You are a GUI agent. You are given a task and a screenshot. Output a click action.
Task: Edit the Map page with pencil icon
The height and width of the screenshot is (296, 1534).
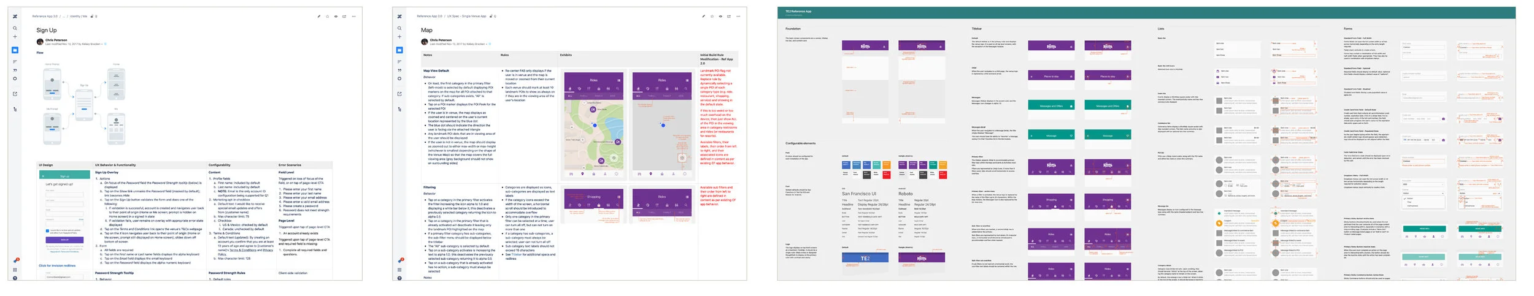click(703, 17)
